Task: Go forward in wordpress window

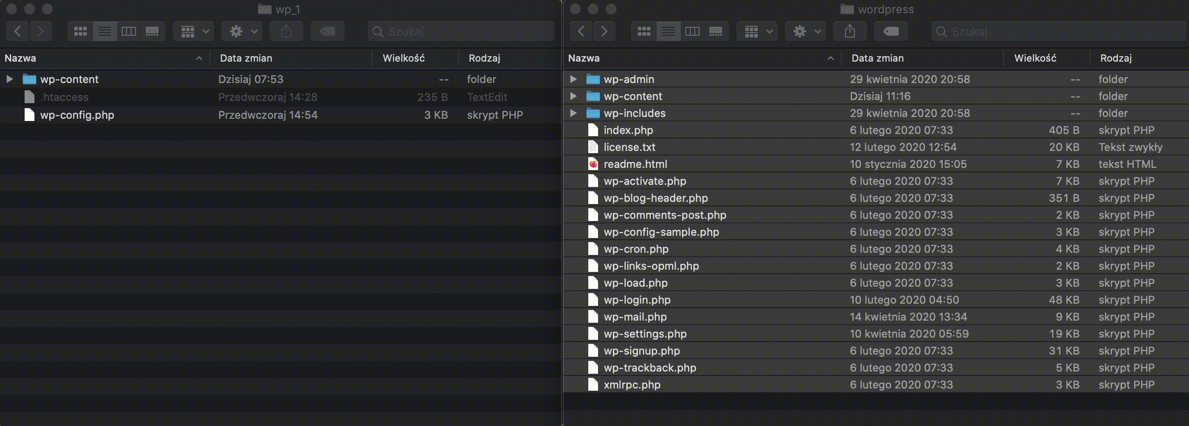Action: (x=604, y=31)
